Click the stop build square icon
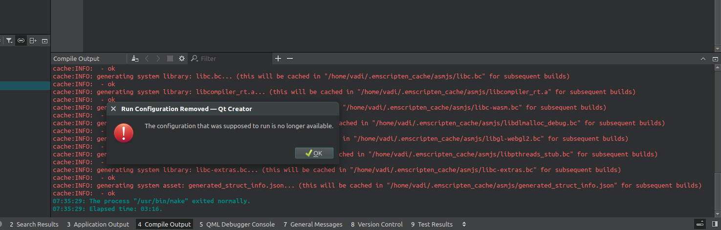721x230 pixels. click(x=170, y=58)
